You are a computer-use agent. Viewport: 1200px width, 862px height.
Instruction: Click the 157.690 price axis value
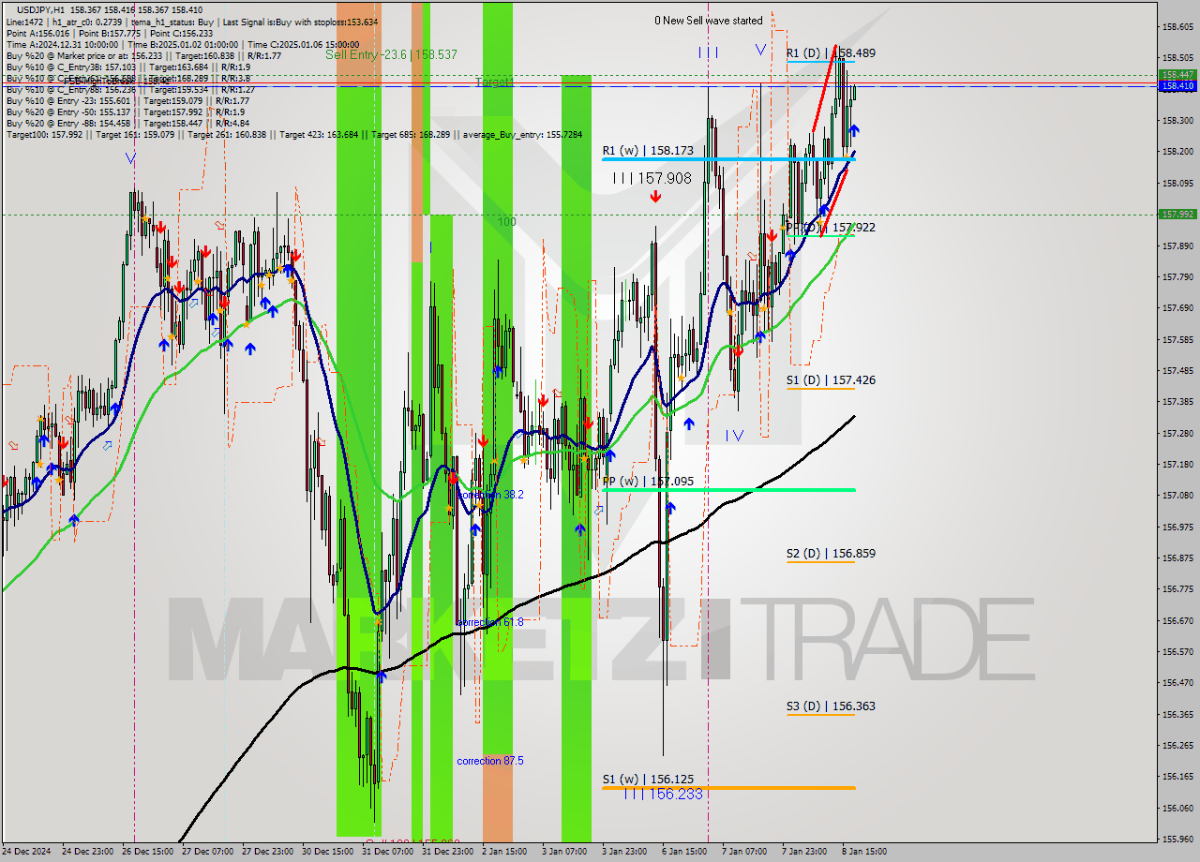[1177, 307]
